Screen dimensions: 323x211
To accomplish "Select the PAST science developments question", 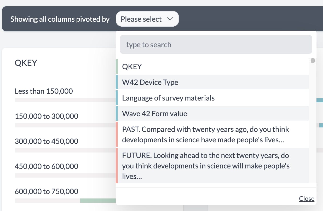I will click(x=205, y=134).
